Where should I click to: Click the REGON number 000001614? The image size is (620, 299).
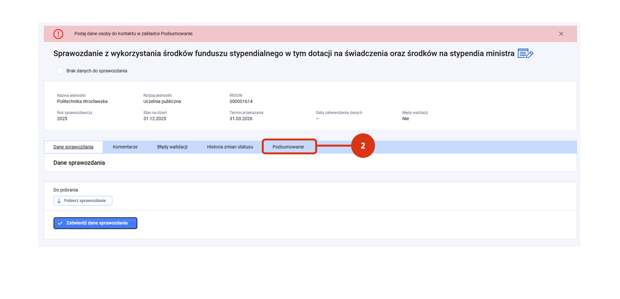coord(241,101)
